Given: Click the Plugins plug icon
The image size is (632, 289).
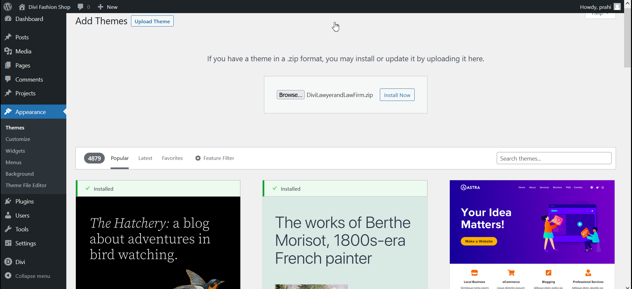Looking at the screenshot, I should pyautogui.click(x=8, y=201).
